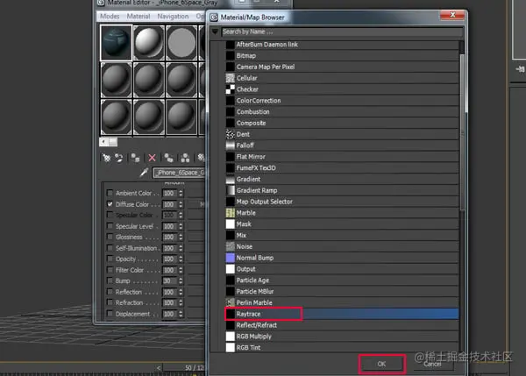Screen dimensions: 526x376
Task: Click Cancel in Material/Map Browser
Action: tap(432, 364)
